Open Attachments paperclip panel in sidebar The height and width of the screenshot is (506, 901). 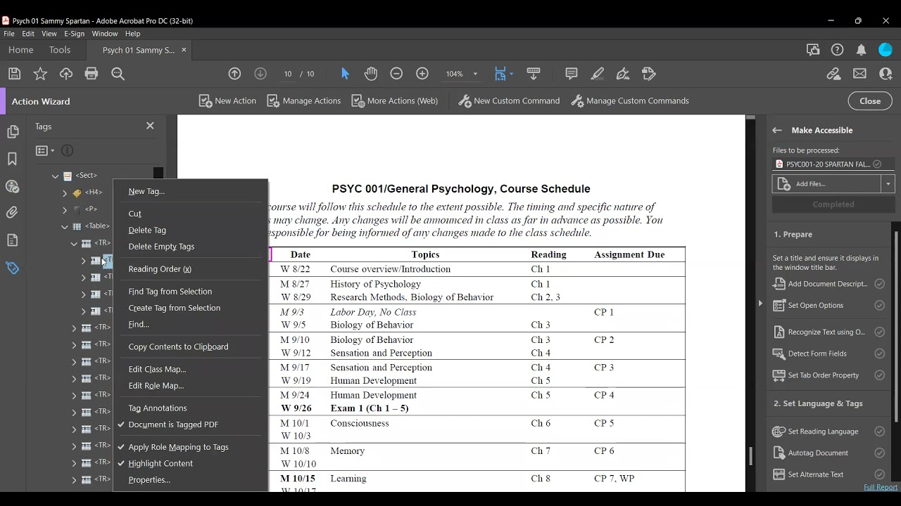pos(12,212)
